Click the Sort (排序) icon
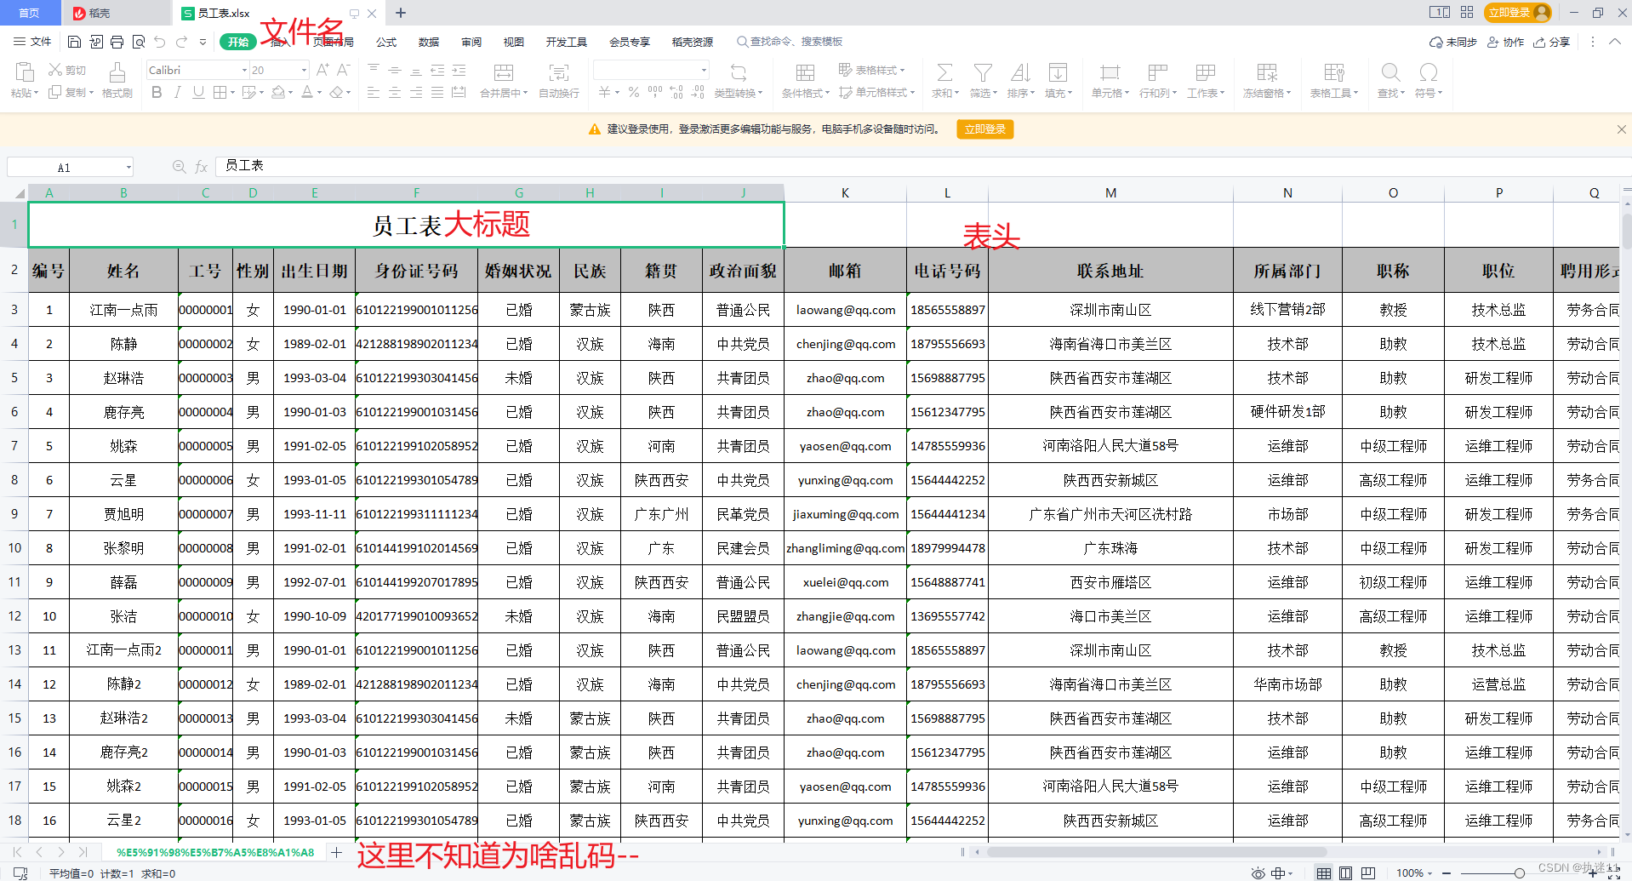 coord(1020,72)
